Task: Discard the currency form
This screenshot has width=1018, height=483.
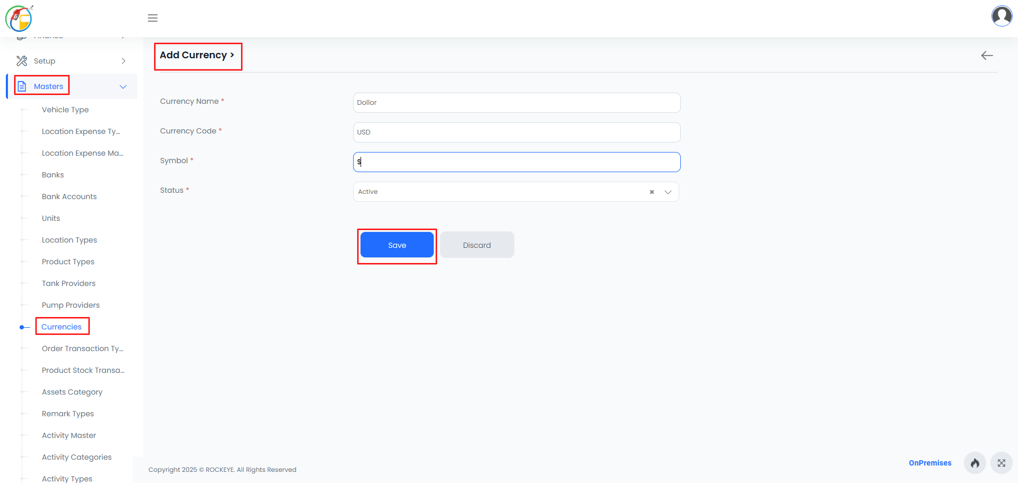Action: [477, 245]
